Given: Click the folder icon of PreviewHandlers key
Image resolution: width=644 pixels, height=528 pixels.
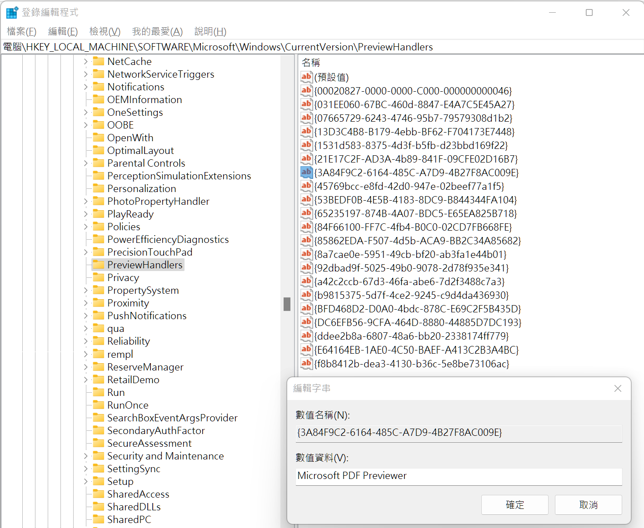Looking at the screenshot, I should (99, 265).
